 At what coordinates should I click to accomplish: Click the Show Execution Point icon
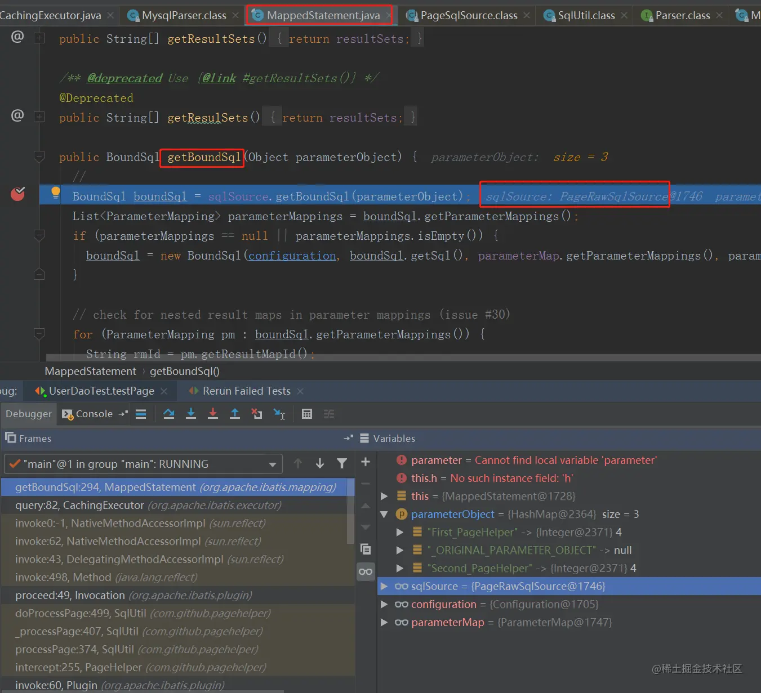click(x=141, y=414)
